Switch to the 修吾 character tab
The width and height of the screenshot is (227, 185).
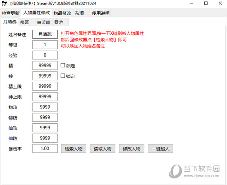pyautogui.click(x=26, y=22)
